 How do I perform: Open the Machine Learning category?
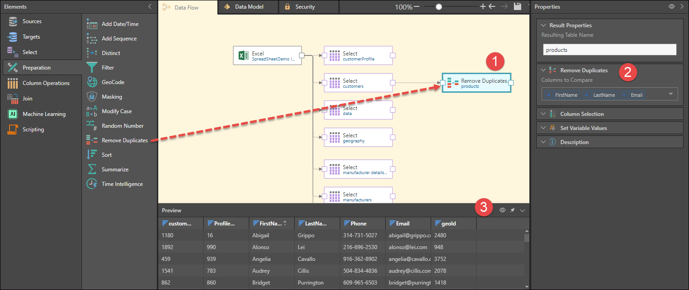44,114
